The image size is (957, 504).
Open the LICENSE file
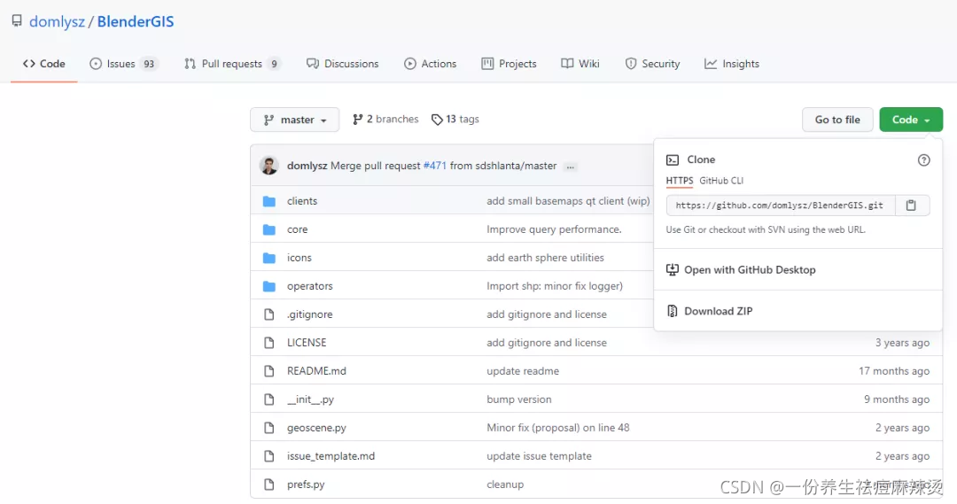[307, 342]
